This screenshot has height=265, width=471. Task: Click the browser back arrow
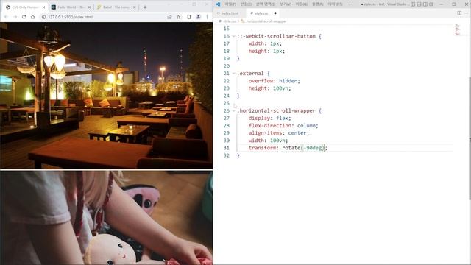click(7, 17)
